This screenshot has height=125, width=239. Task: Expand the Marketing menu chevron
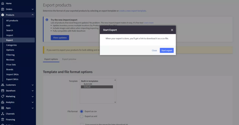click(33, 96)
